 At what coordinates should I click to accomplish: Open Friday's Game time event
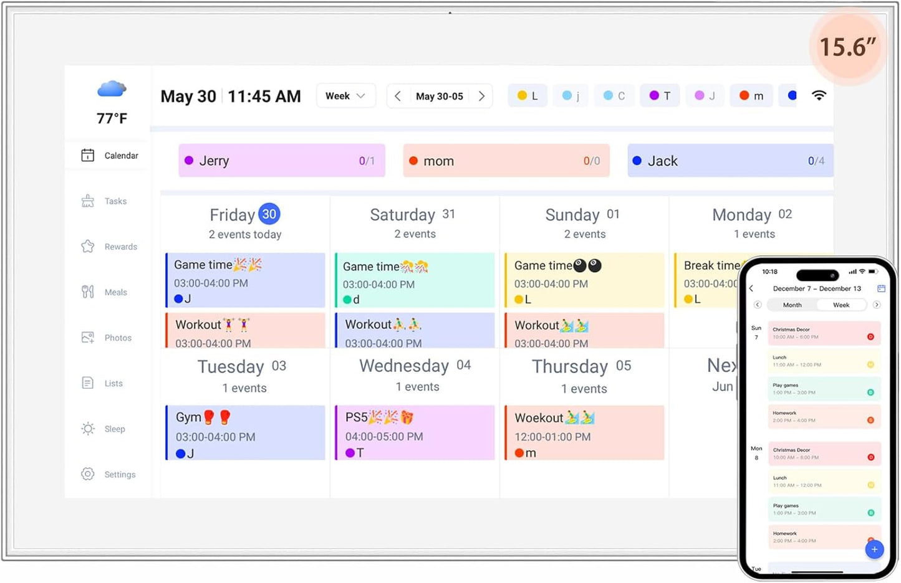click(245, 280)
